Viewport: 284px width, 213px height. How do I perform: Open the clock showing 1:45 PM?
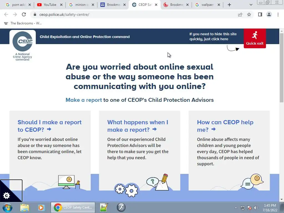270,208
